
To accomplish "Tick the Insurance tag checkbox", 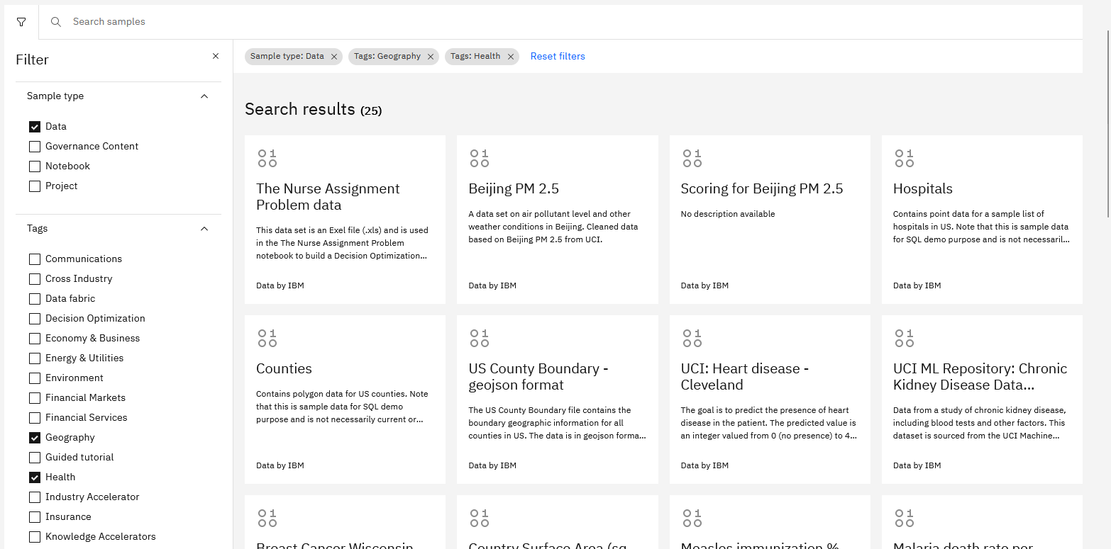I will (x=35, y=517).
